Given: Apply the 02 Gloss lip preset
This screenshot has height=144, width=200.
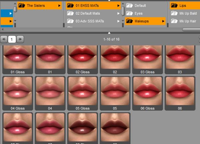Looking at the screenshot, I should click(83, 60).
